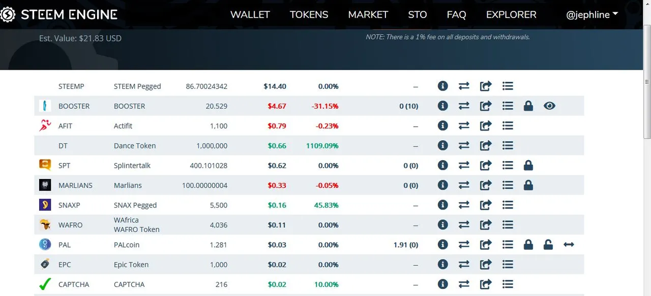Image resolution: width=651 pixels, height=296 pixels.
Task: Click send/share icon in STEEMP row
Action: [x=486, y=86]
